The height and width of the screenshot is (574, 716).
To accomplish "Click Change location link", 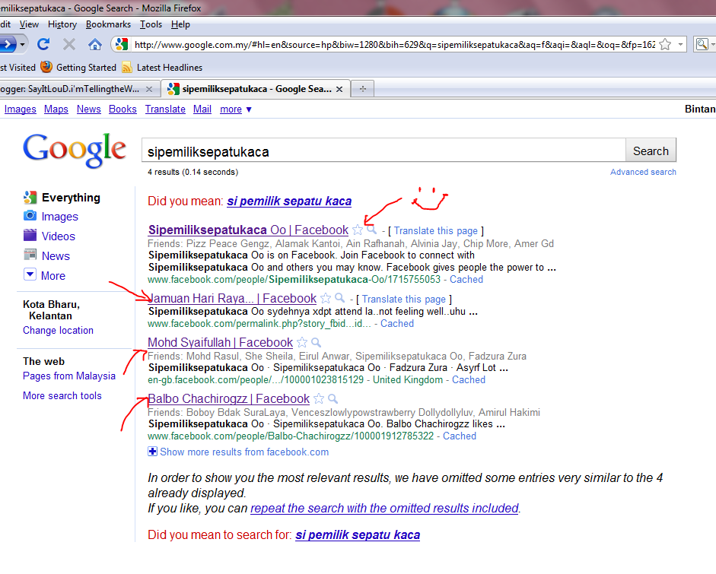I will click(58, 331).
